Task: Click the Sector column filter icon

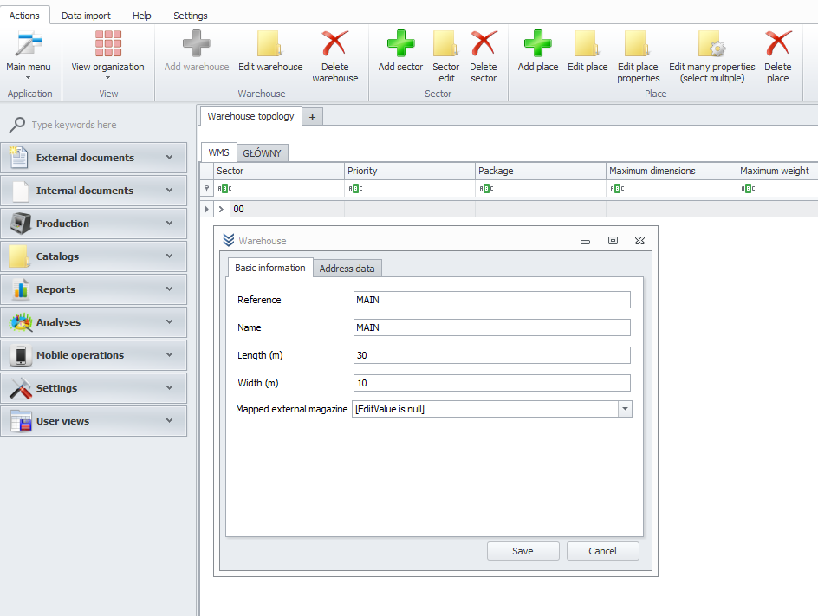Action: tap(224, 188)
